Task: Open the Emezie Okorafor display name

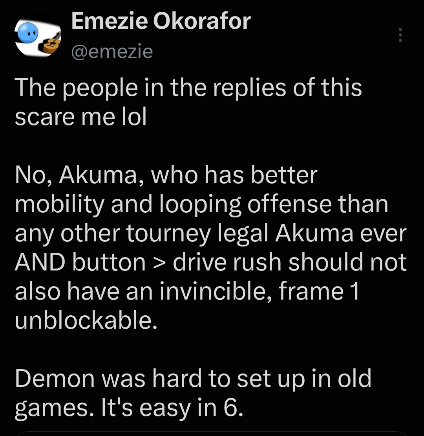Action: point(161,21)
